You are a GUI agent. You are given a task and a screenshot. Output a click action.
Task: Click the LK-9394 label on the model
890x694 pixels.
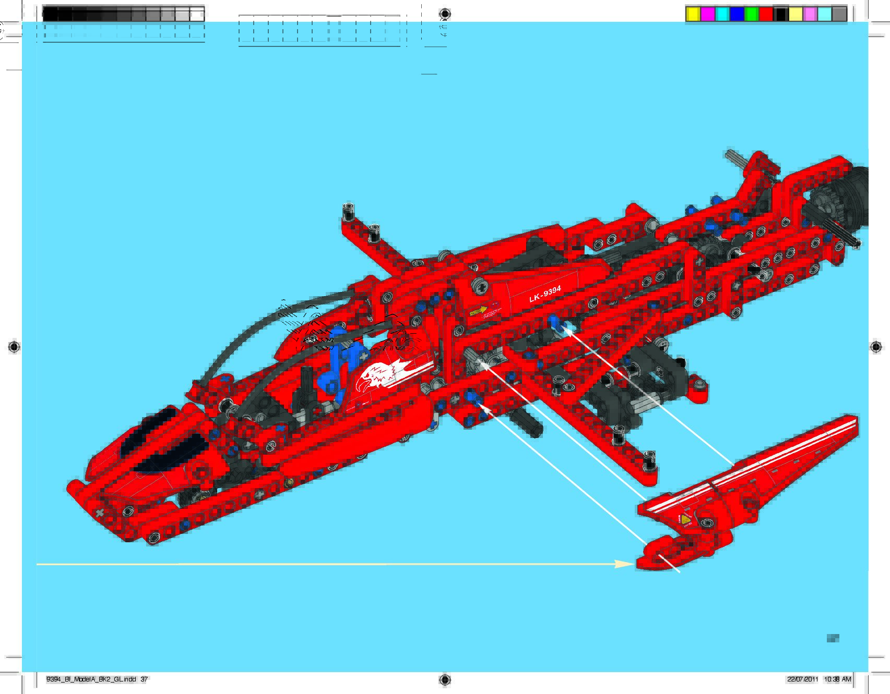pyautogui.click(x=545, y=295)
